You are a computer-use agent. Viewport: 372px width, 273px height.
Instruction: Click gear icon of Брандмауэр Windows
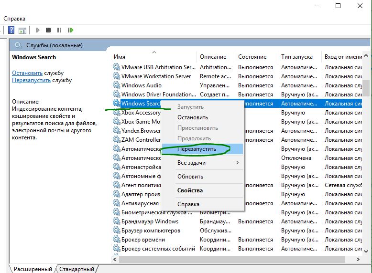pos(116,221)
